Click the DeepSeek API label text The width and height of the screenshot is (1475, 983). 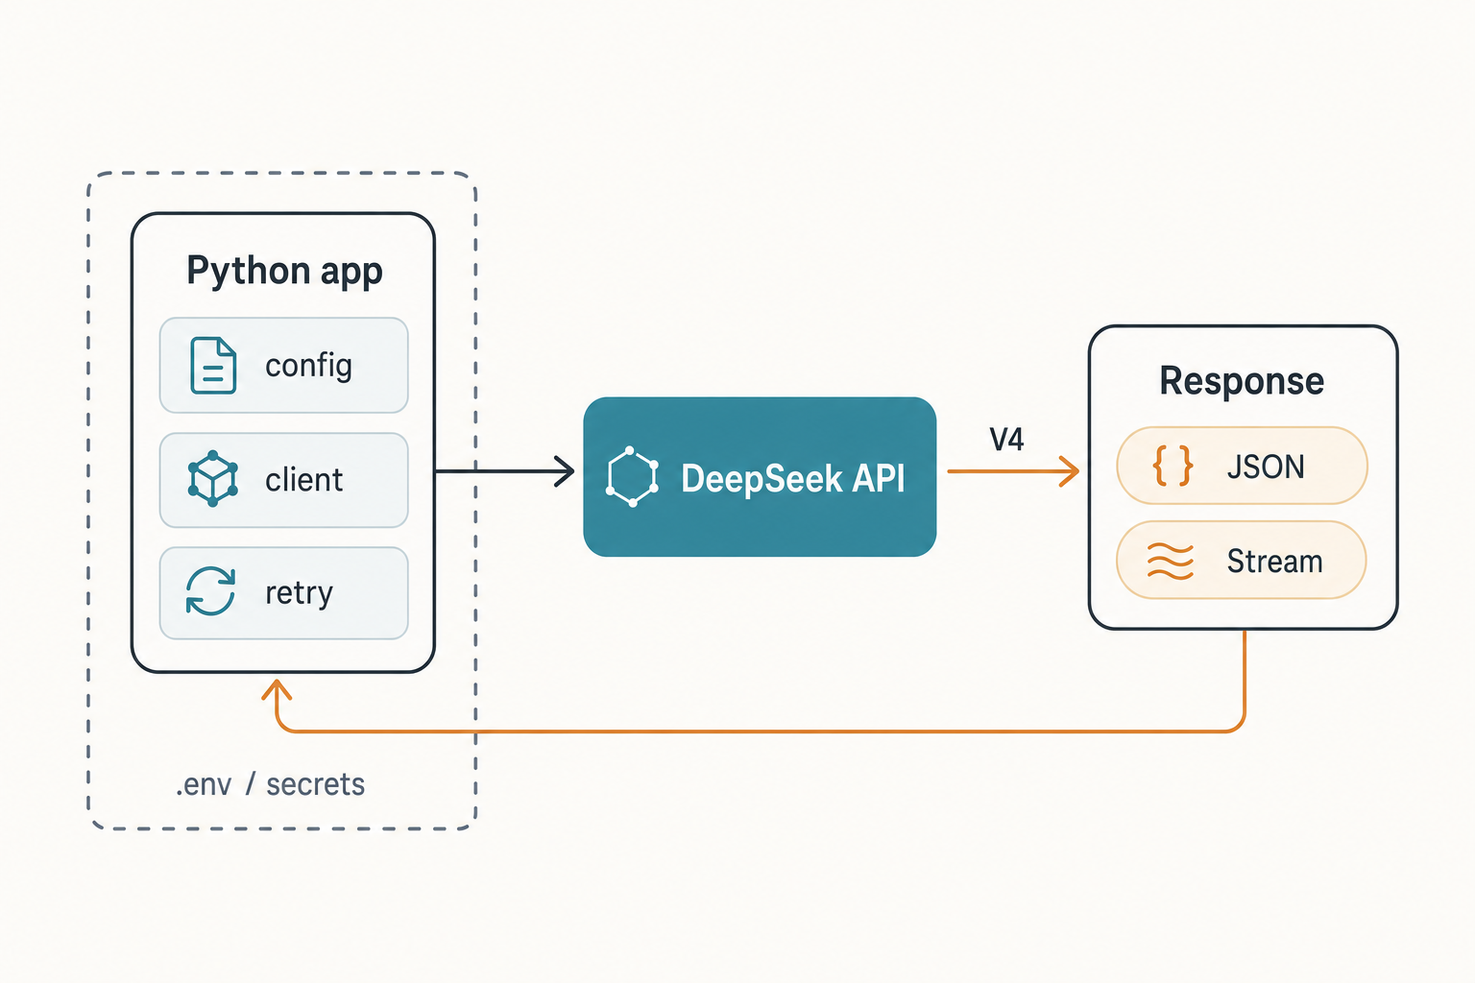[792, 478]
